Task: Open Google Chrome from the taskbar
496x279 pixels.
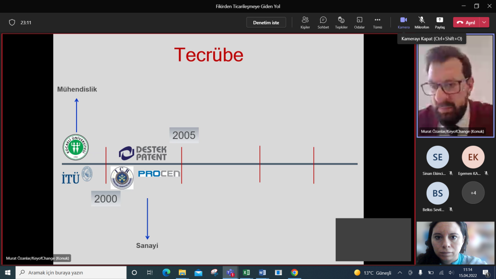Action: (294, 272)
